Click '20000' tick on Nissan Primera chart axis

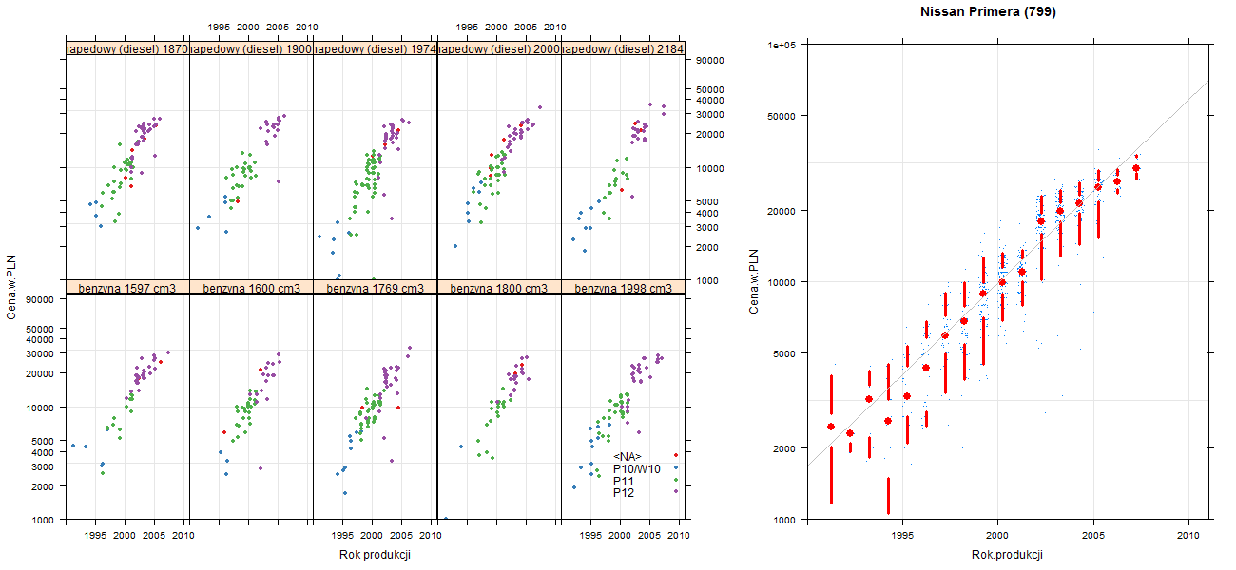[782, 210]
